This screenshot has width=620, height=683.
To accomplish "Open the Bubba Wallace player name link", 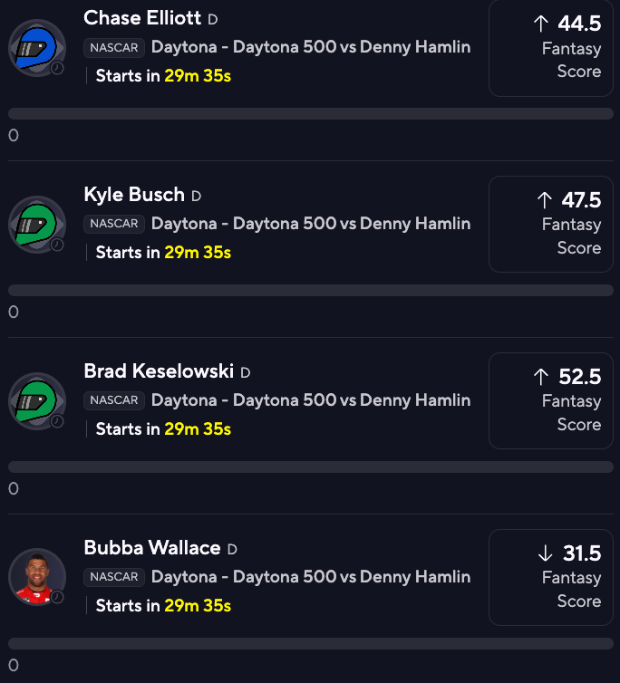I will 152,548.
